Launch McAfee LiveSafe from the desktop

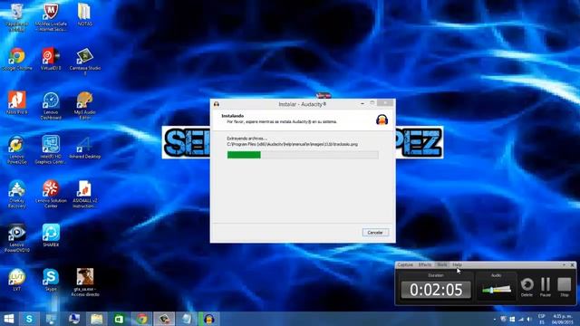click(51, 16)
